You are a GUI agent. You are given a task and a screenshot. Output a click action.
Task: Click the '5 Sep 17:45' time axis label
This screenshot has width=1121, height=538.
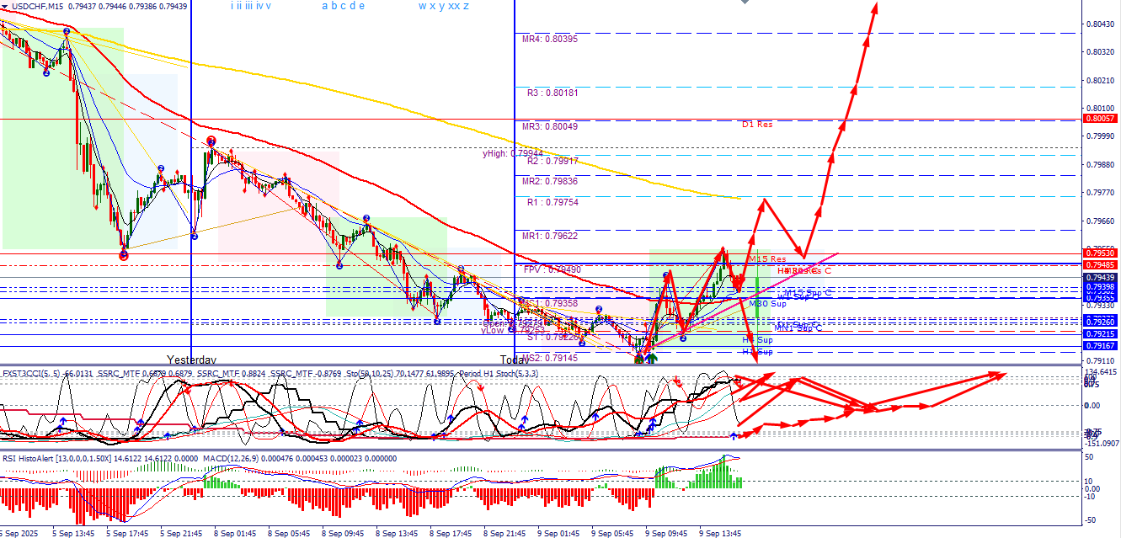pos(126,533)
